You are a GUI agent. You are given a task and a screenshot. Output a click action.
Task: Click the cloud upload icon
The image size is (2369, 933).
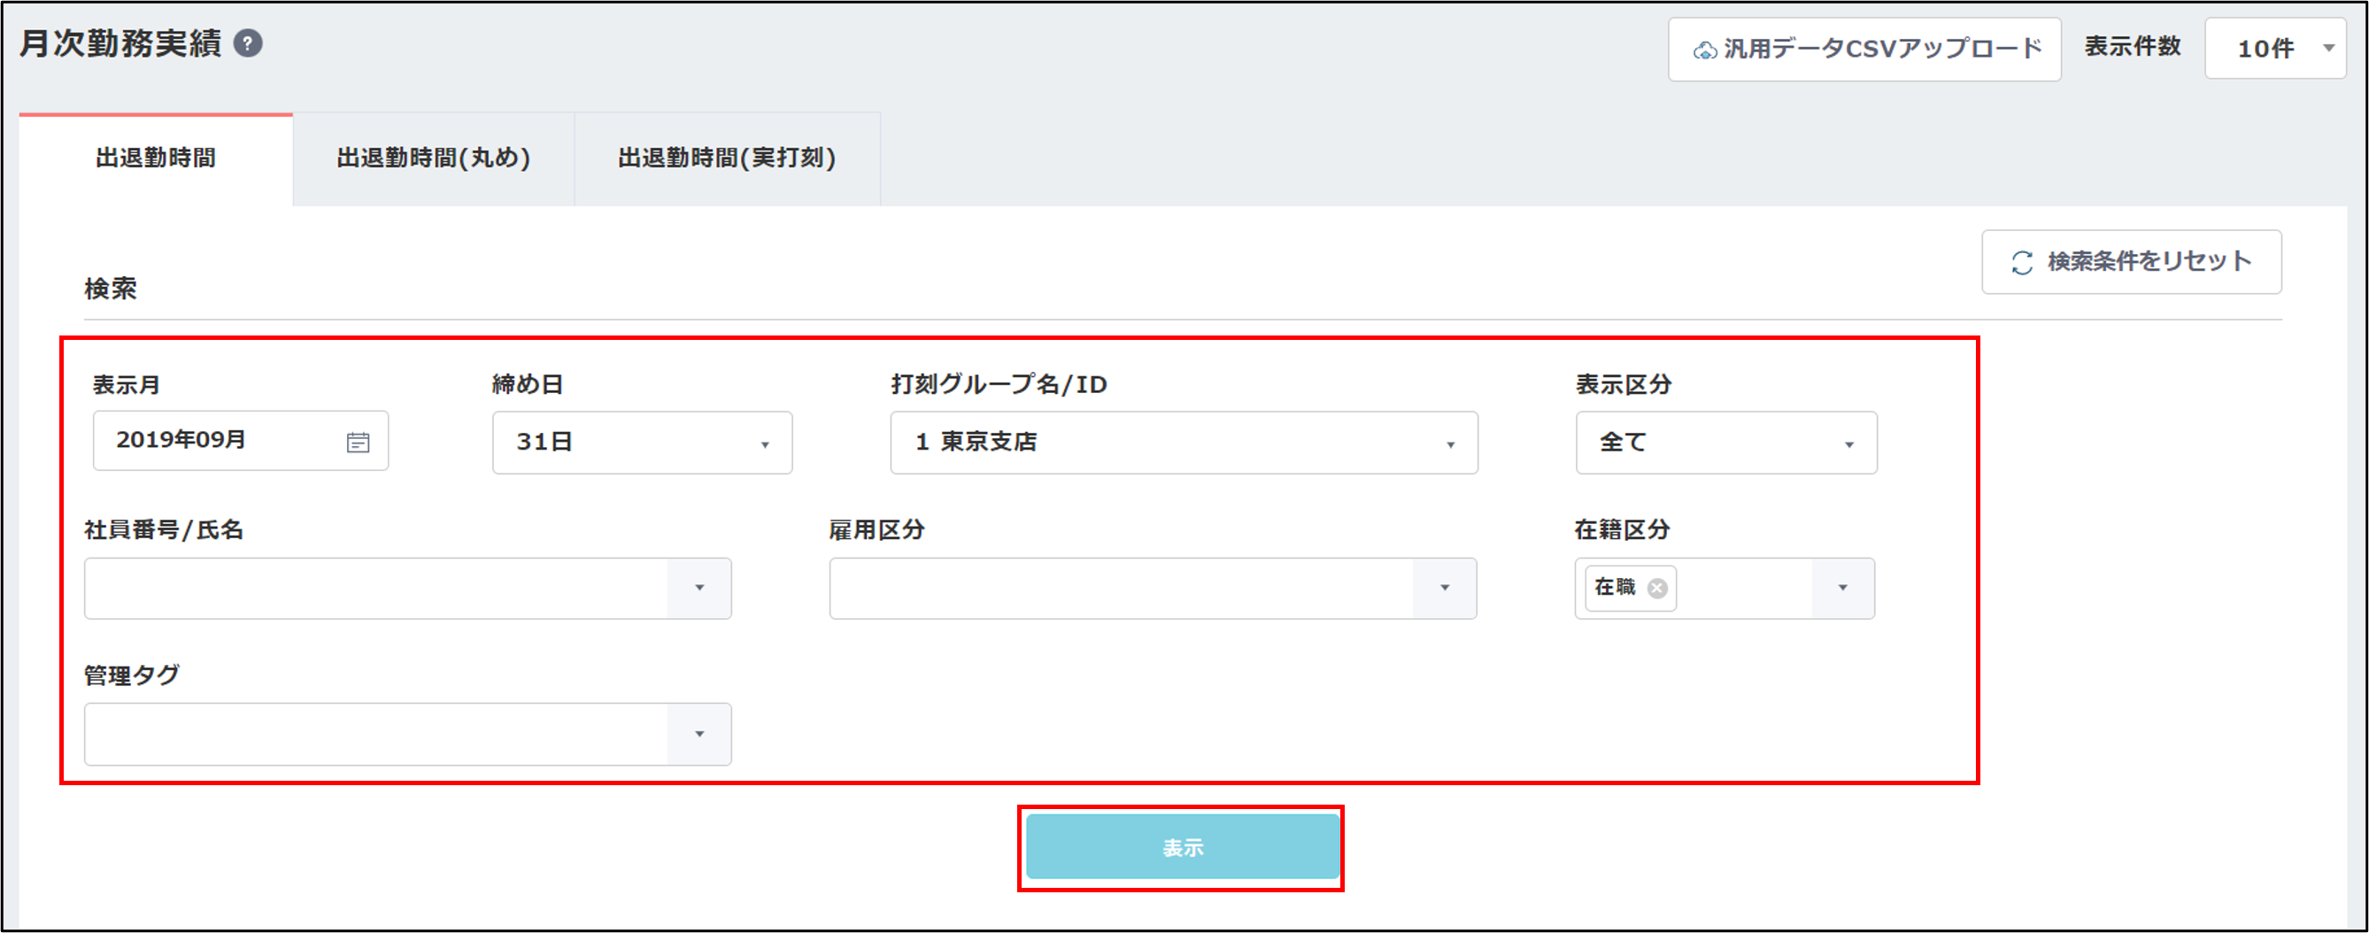[x=1704, y=50]
